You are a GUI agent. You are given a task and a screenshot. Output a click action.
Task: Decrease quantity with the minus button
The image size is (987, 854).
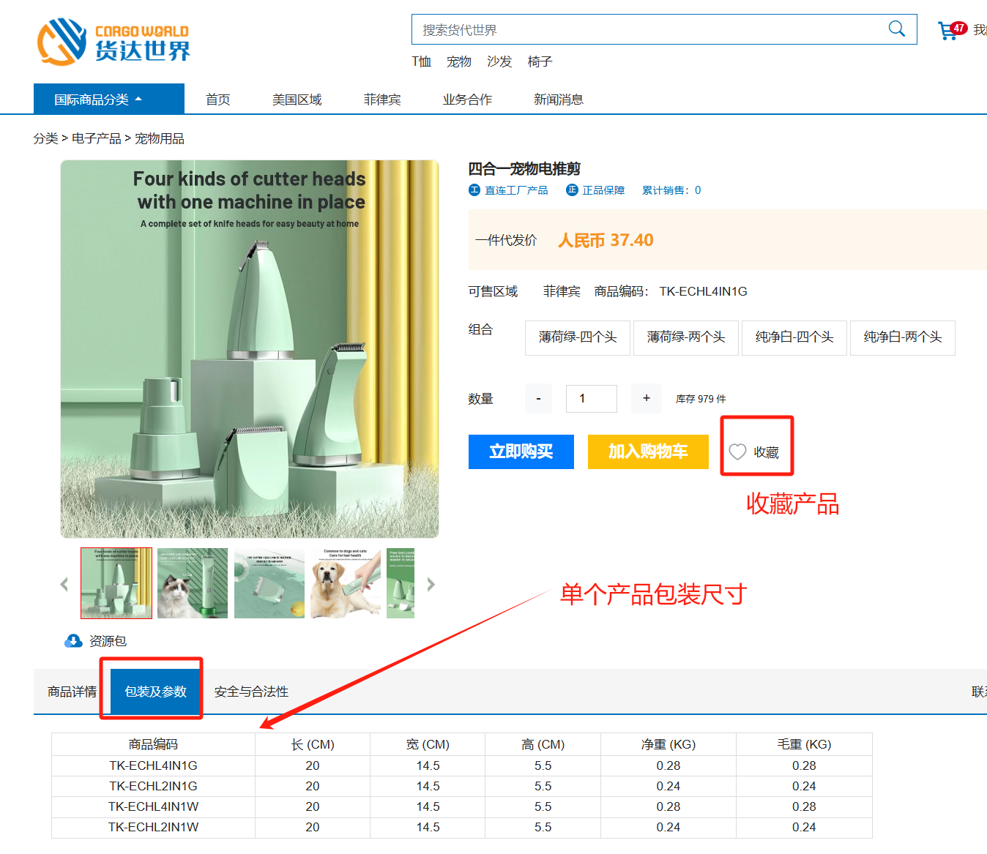(538, 398)
